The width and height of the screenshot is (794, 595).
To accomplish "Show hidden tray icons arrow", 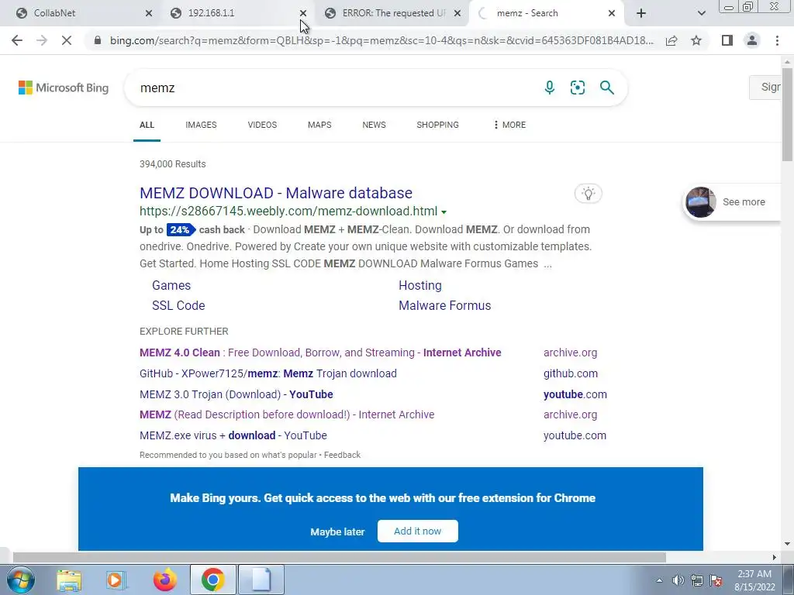I will click(x=659, y=580).
